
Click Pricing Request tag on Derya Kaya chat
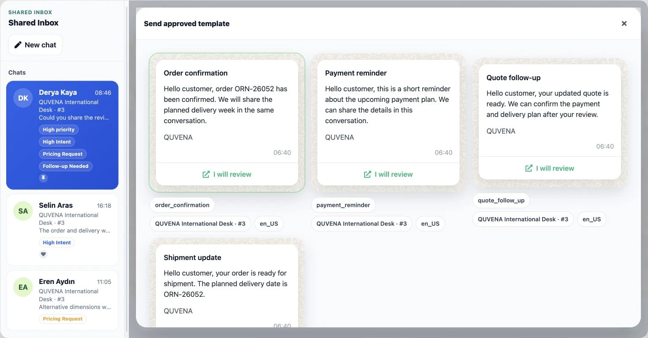62,154
